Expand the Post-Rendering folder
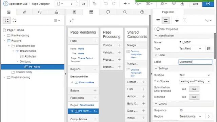This screenshot has height=122, width=217. 4,77
